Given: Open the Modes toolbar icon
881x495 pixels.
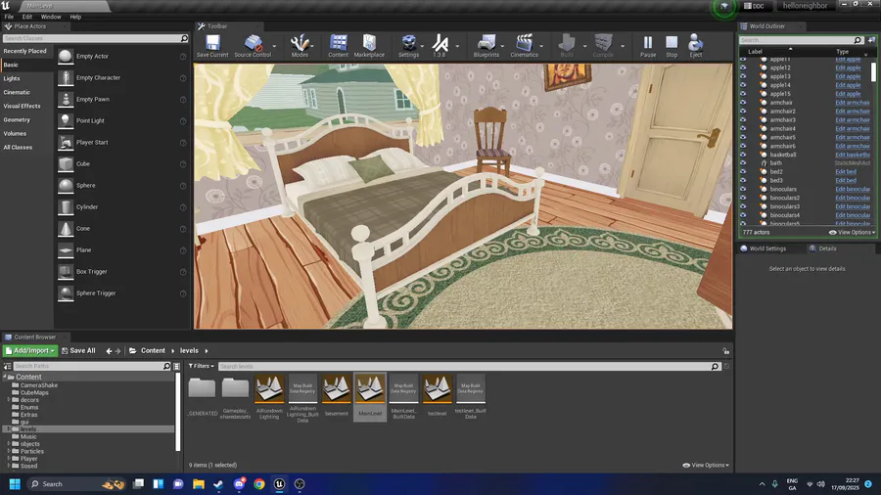Looking at the screenshot, I should pyautogui.click(x=300, y=46).
